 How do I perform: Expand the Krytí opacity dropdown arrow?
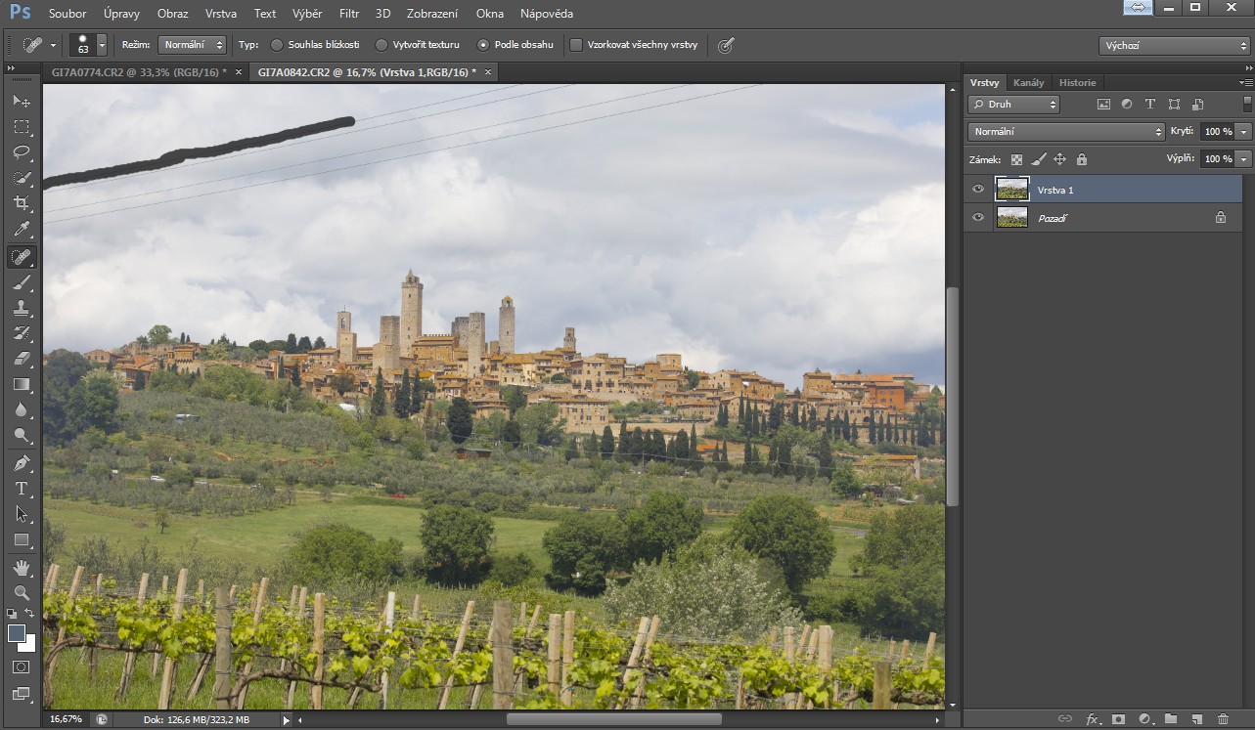pyautogui.click(x=1243, y=131)
